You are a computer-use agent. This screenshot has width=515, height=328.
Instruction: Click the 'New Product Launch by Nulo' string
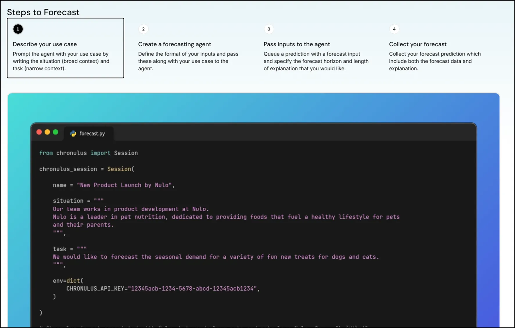click(124, 185)
